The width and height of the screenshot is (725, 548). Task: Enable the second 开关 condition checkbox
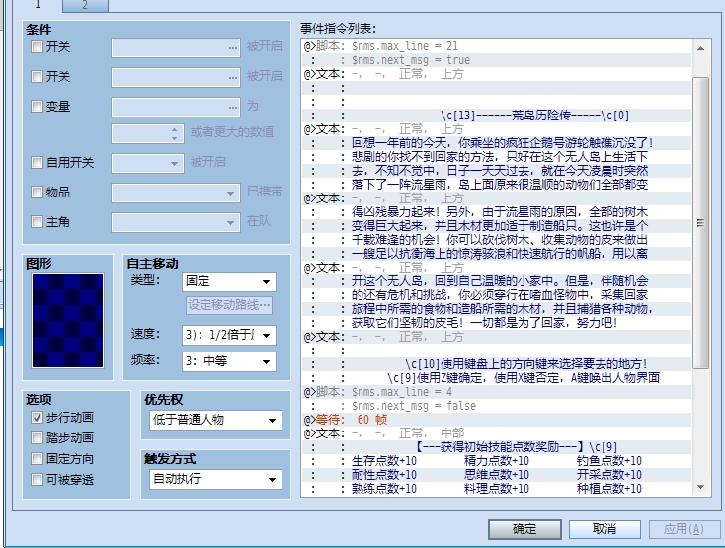(37, 76)
